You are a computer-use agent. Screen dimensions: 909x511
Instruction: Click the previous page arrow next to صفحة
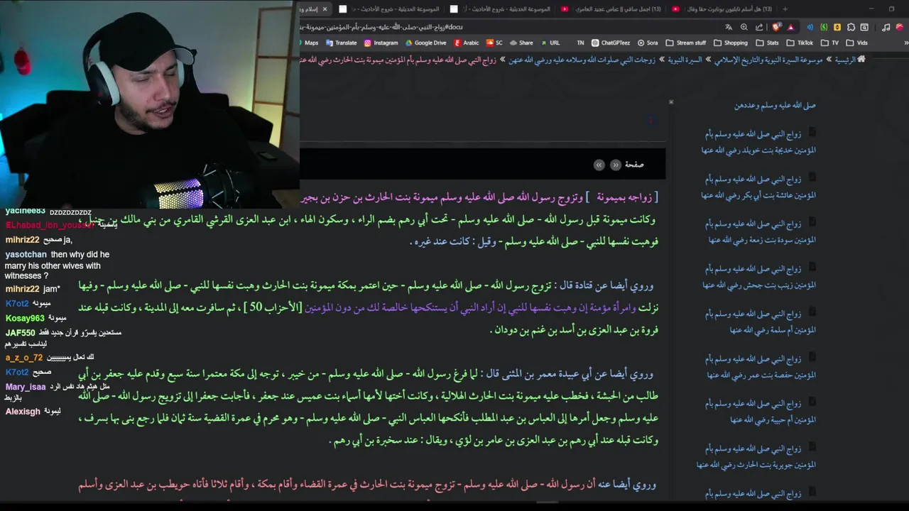click(x=616, y=165)
